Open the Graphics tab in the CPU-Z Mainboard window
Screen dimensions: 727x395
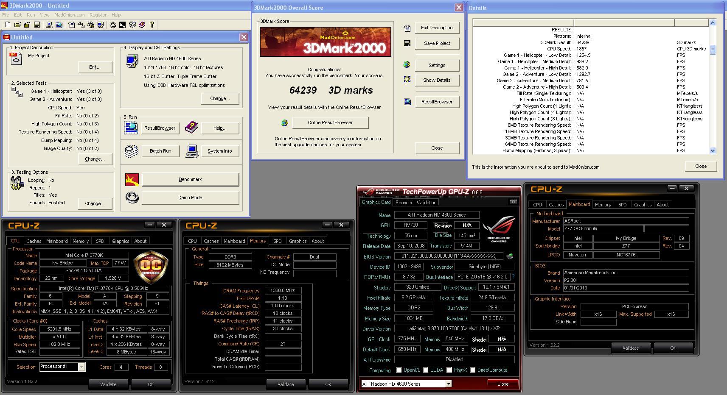(x=643, y=205)
